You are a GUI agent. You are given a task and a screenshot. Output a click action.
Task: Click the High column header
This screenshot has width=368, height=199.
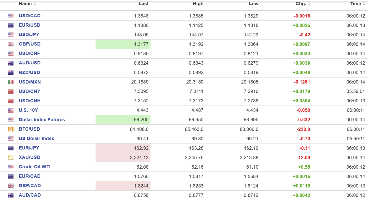[198, 4]
